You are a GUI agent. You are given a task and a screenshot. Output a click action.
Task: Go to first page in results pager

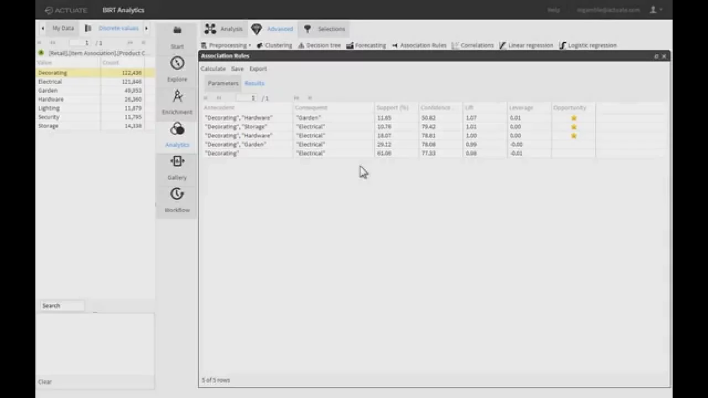pos(206,98)
